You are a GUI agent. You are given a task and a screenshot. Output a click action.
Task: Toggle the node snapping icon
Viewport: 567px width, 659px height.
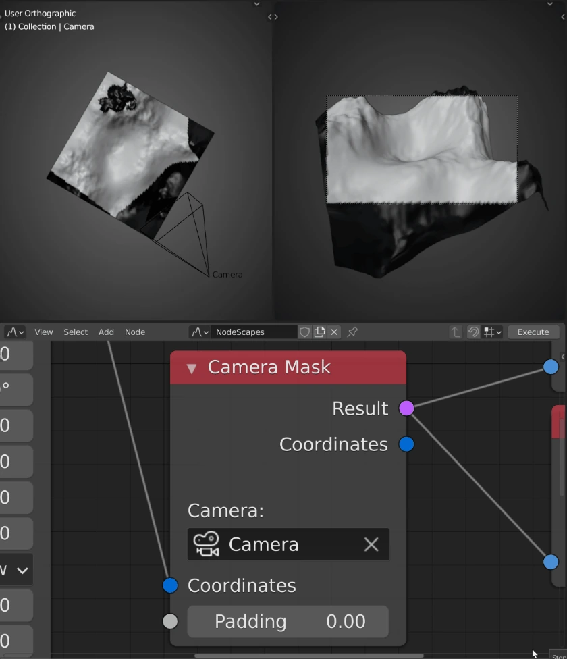[x=473, y=332]
